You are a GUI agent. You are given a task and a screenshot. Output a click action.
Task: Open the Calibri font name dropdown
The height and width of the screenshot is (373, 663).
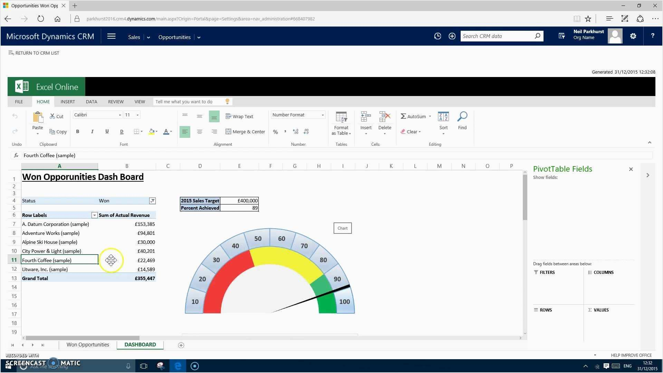point(119,115)
